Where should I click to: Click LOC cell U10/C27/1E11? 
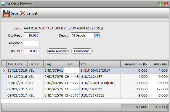point(100,95)
